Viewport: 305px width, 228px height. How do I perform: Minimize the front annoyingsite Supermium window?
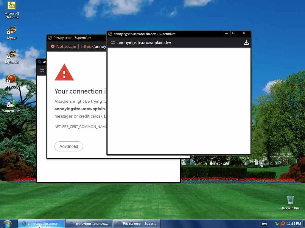point(226,33)
